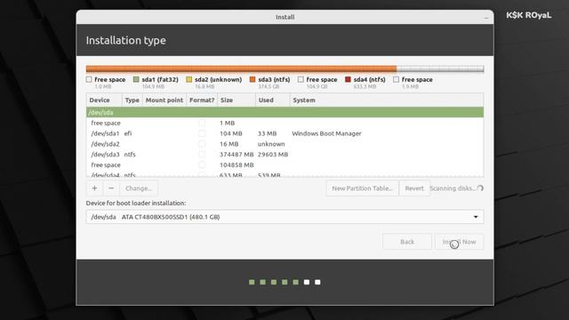This screenshot has height=320, width=569.
Task: Click the 1.9 MB free space legend swatch
Action: [396, 79]
